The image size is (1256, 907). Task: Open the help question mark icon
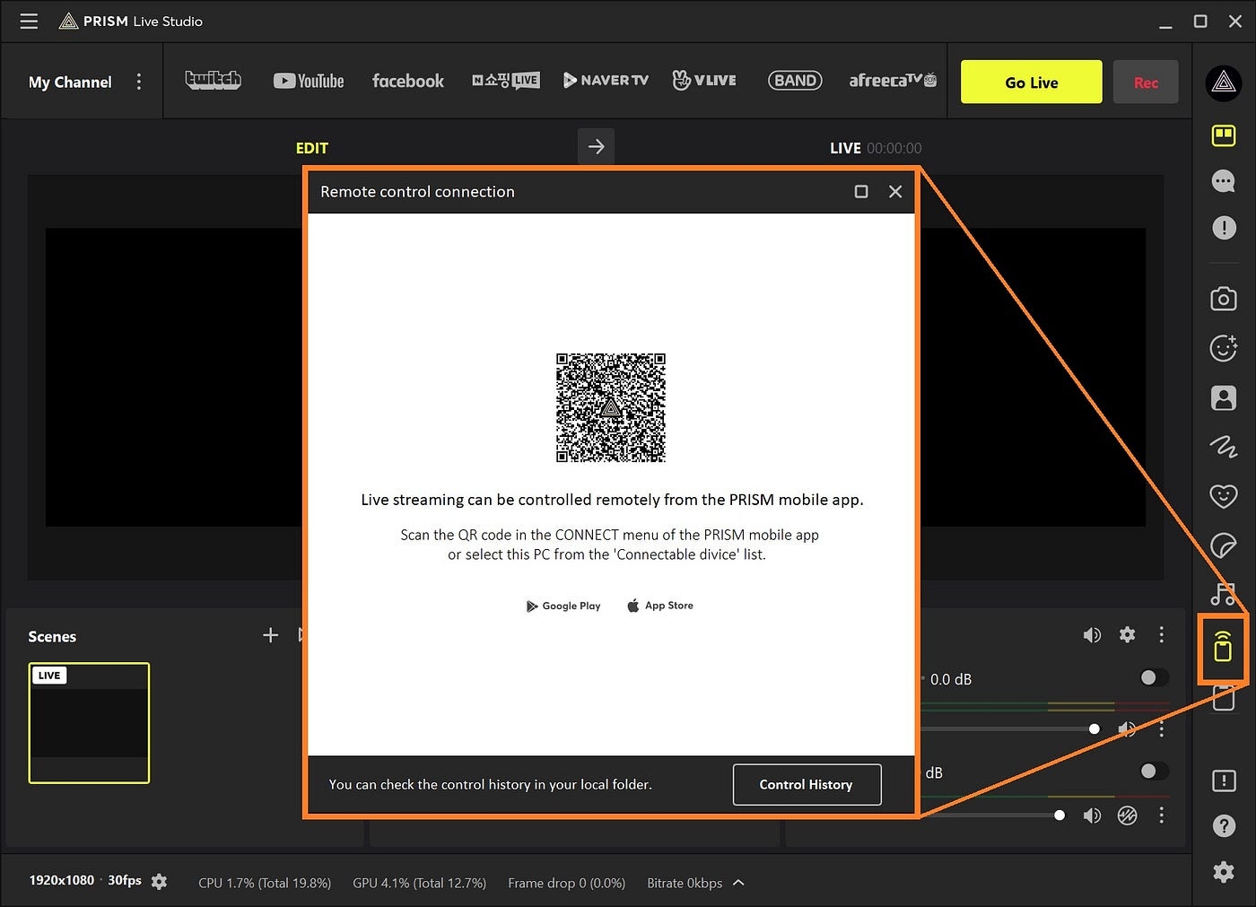[1223, 825]
